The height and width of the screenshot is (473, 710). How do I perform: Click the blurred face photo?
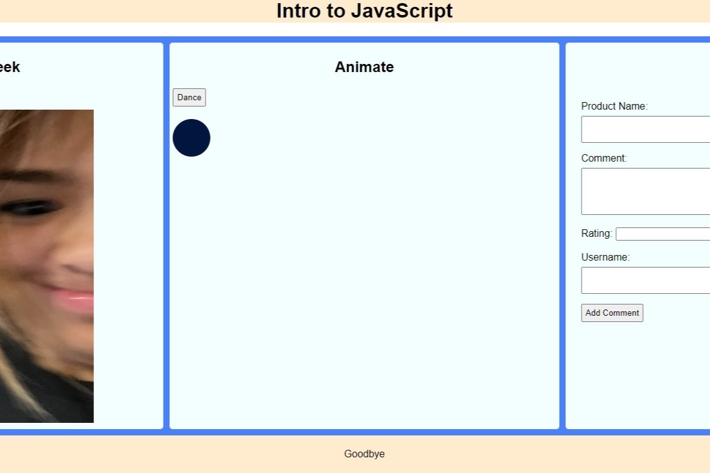click(46, 266)
